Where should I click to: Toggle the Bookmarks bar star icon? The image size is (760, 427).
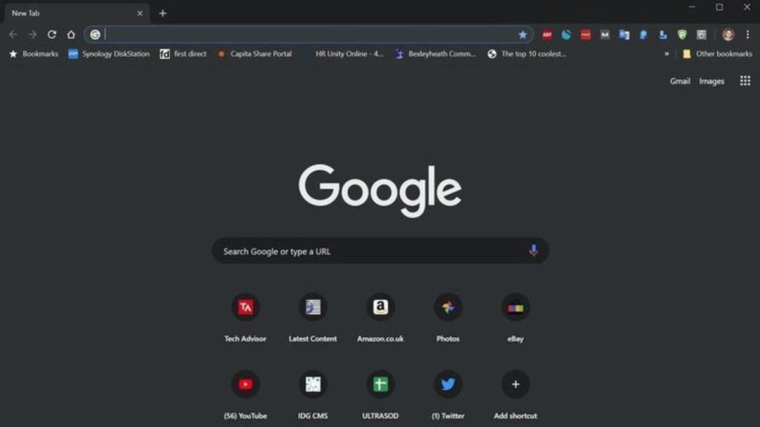pyautogui.click(x=13, y=54)
